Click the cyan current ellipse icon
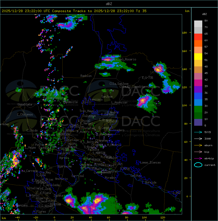218x221 pixels. [x=198, y=165]
